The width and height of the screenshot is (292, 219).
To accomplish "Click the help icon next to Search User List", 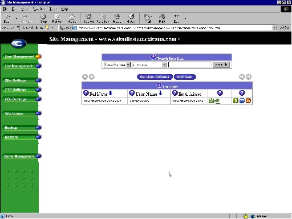I will pos(153,57).
